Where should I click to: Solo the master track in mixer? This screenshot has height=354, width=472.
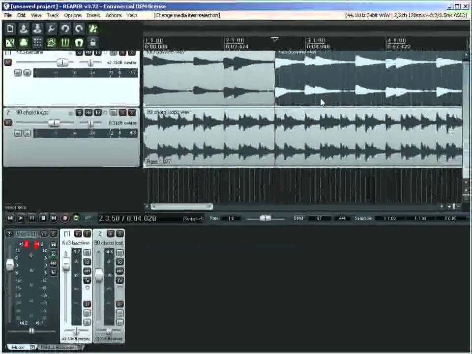point(53,234)
